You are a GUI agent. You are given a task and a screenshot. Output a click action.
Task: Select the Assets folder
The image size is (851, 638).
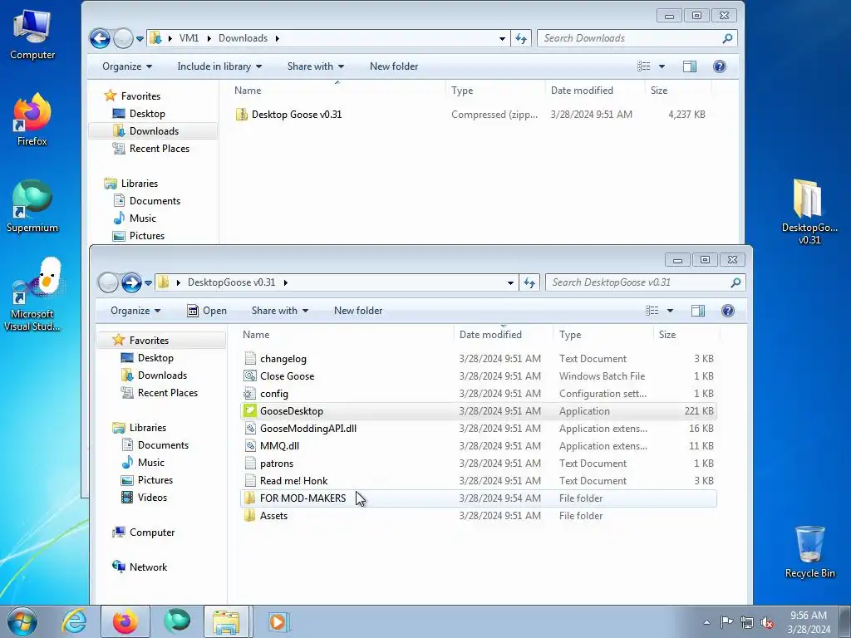478,516
